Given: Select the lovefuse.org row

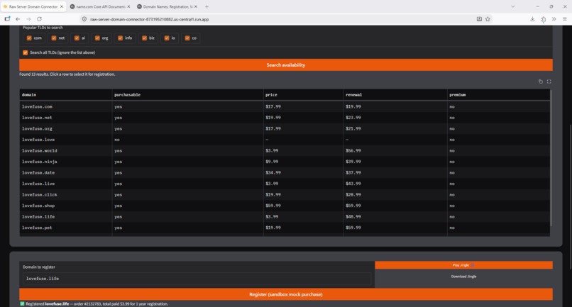Looking at the screenshot, I should (285, 129).
